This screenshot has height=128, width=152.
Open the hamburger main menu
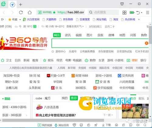click(147, 13)
